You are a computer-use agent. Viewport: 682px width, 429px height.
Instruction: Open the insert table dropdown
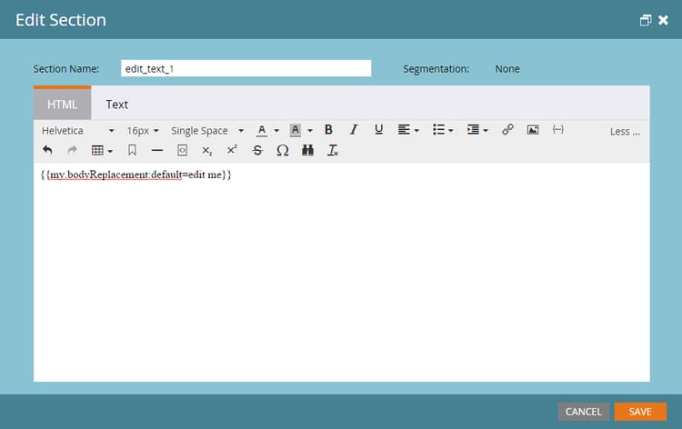(x=102, y=150)
